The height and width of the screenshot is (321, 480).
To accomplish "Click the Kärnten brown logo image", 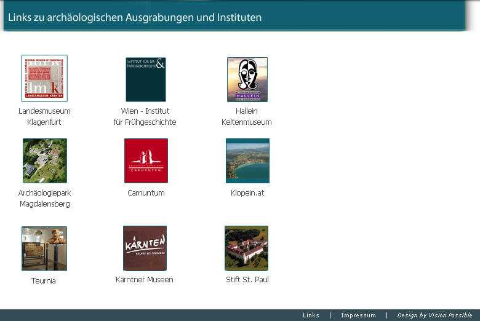I will click(145, 248).
